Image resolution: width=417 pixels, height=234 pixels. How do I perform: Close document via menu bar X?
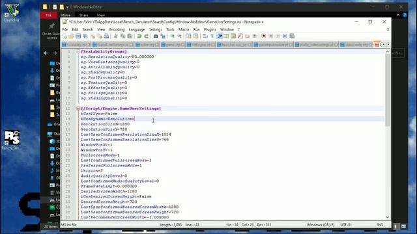pos(388,29)
